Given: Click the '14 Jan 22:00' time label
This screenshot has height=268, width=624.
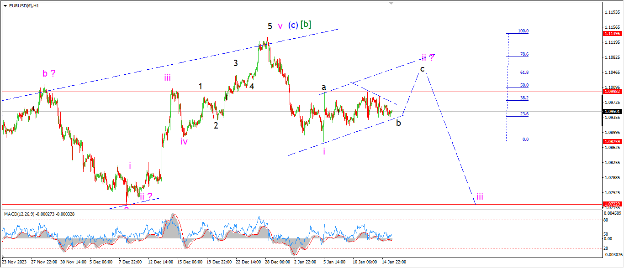Looking at the screenshot, I should (394, 262).
